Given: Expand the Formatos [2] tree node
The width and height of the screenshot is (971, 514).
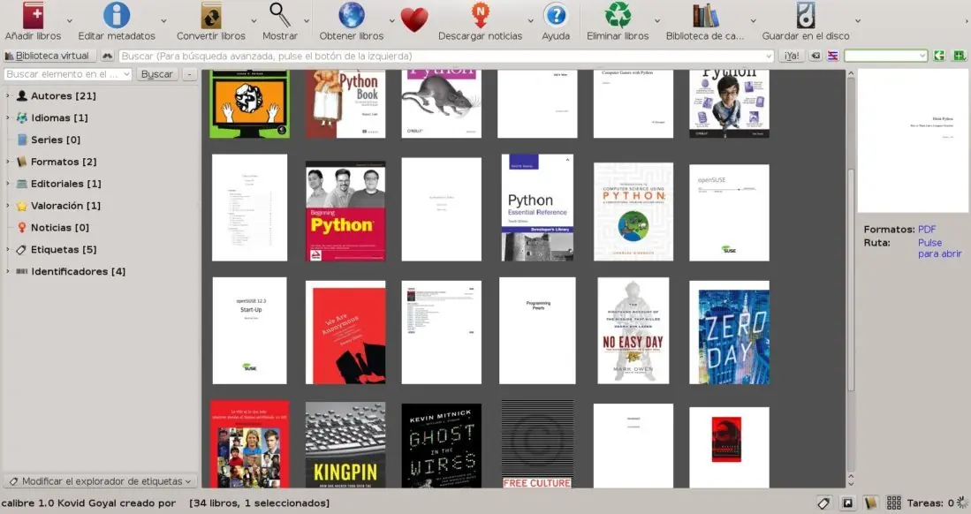Looking at the screenshot, I should [7, 161].
